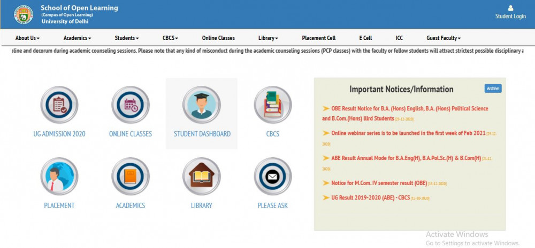Open the Placement person icon
The image size is (535, 248).
coord(59,177)
